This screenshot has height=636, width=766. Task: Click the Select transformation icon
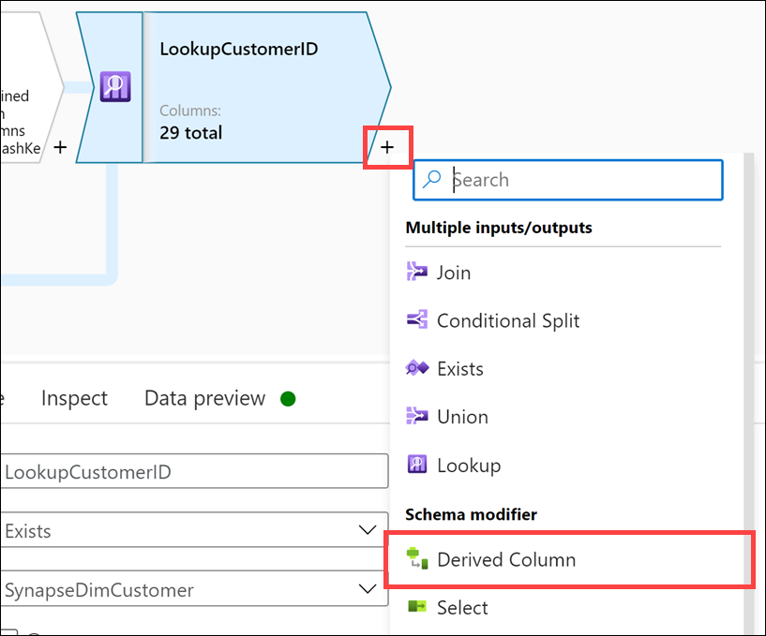416,606
